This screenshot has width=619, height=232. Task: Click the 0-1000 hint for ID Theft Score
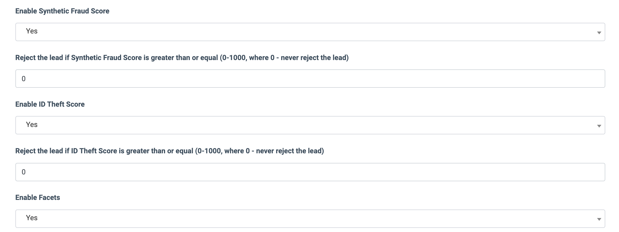coord(260,151)
